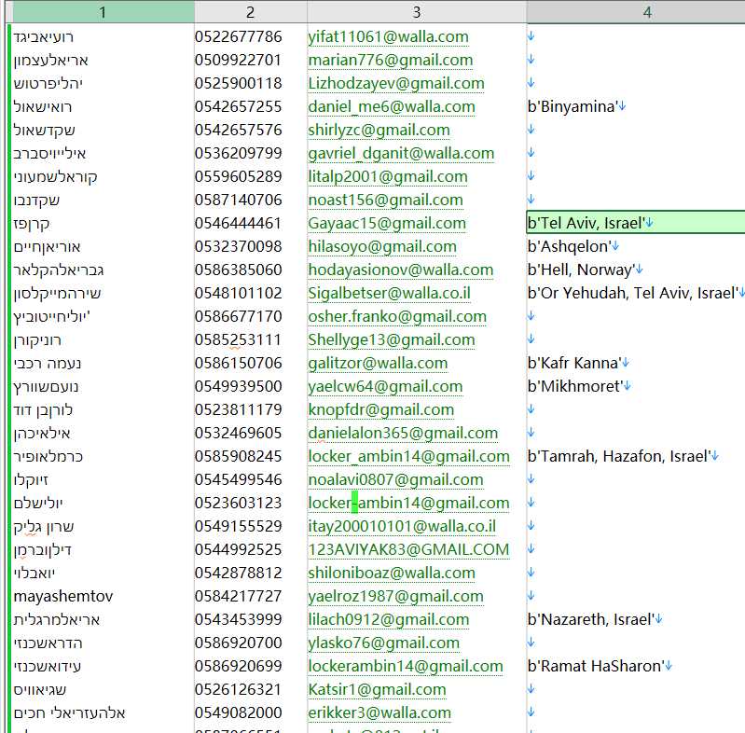Screen dimensions: 745x733
Task: Click hodayasionov@walla.com email
Action: pyautogui.click(x=401, y=270)
